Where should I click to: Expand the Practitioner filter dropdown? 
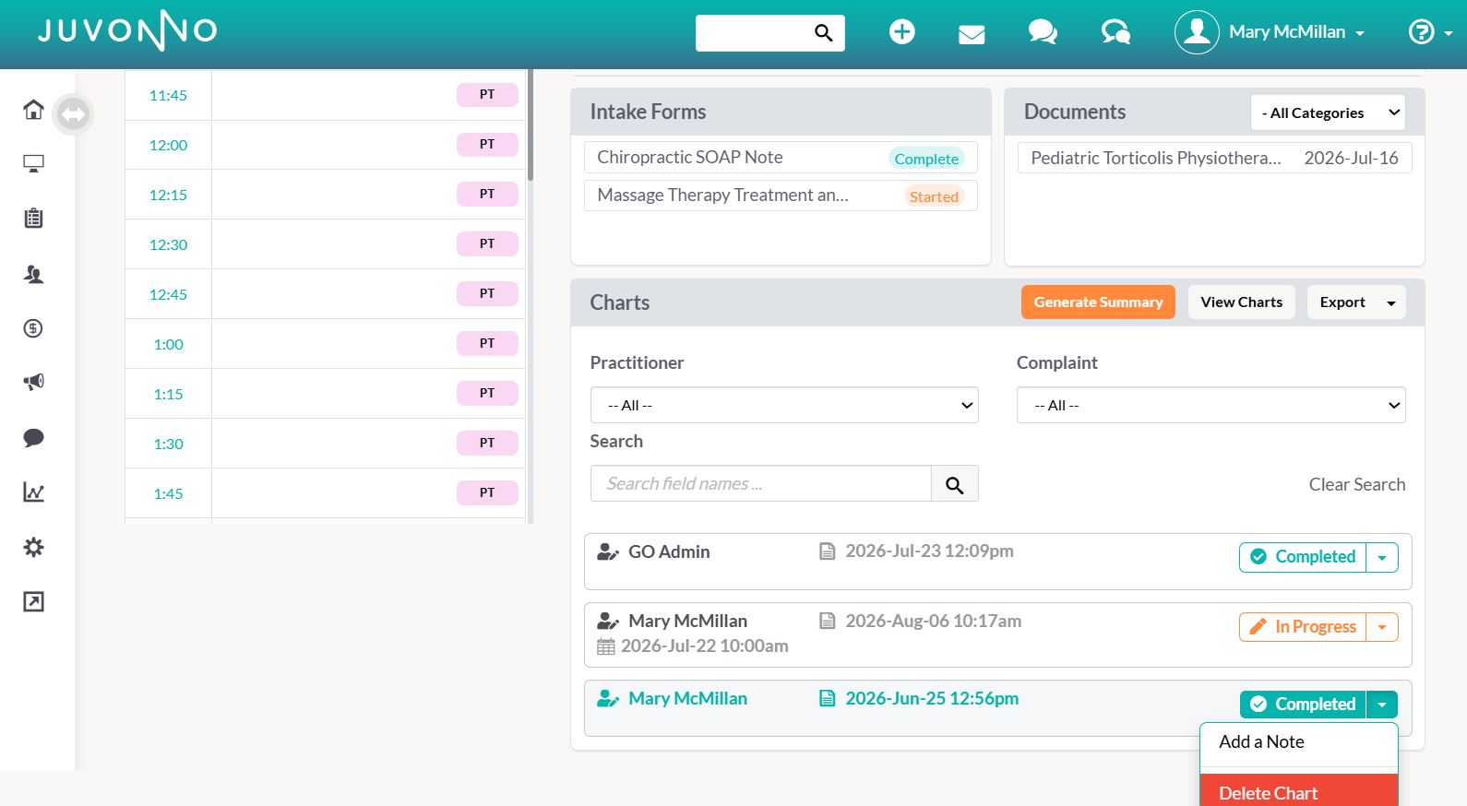(x=784, y=405)
